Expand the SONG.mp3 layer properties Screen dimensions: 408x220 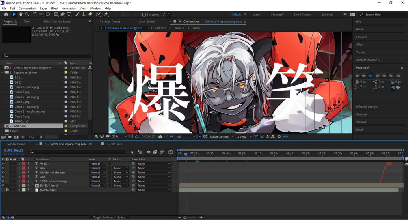(x=20, y=190)
